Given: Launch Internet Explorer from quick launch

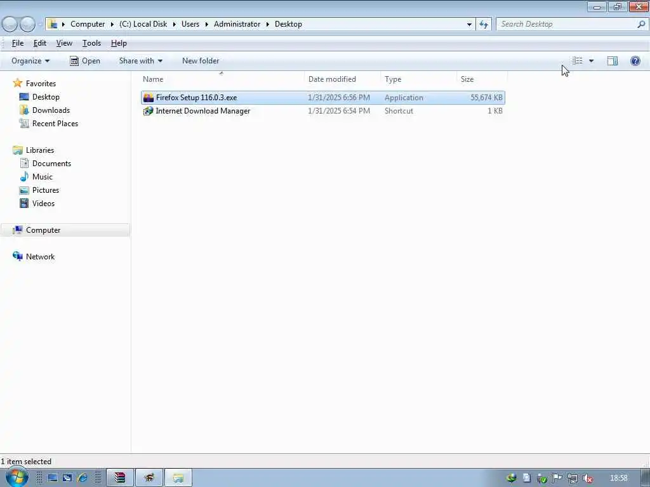Looking at the screenshot, I should [x=83, y=478].
